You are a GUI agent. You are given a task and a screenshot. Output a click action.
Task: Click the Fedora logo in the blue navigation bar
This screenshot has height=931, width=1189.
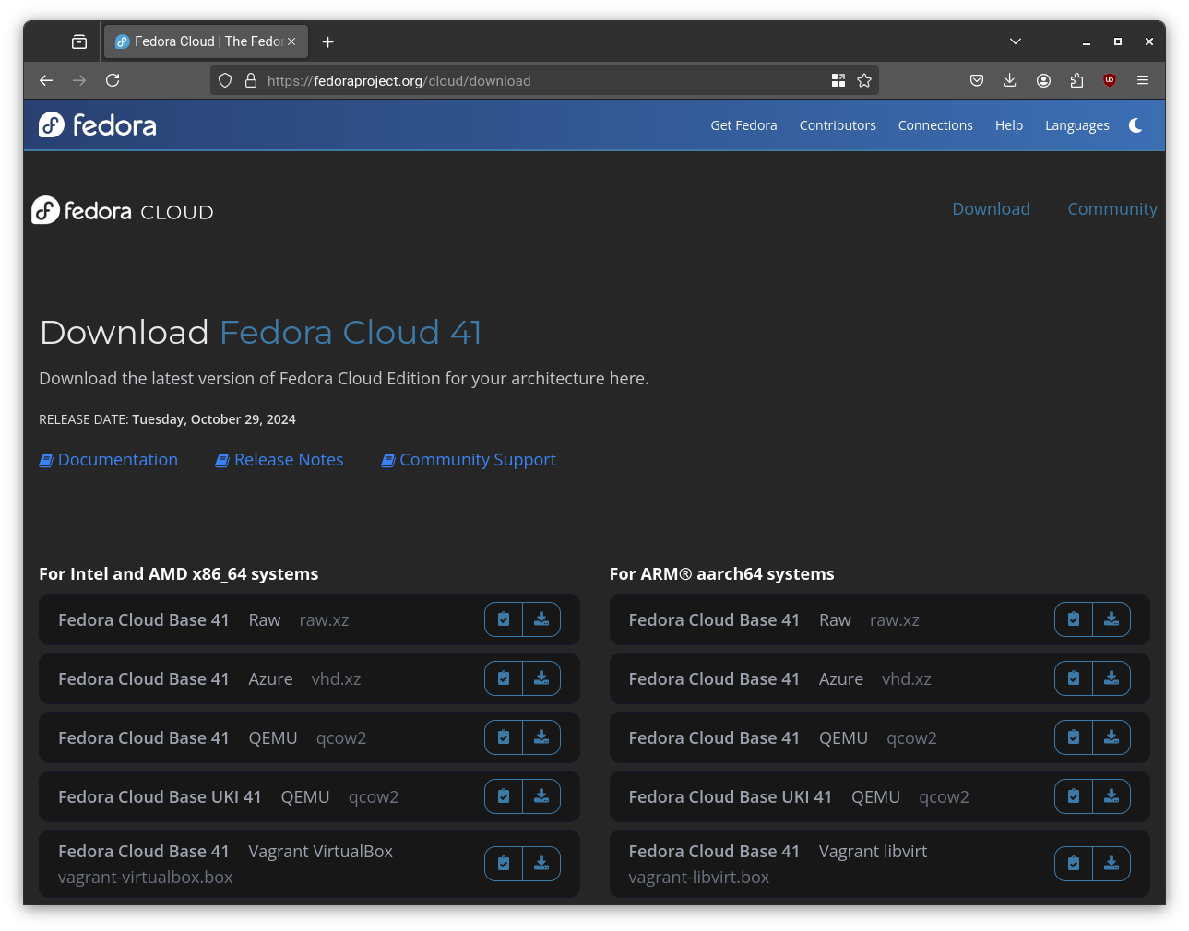point(96,124)
